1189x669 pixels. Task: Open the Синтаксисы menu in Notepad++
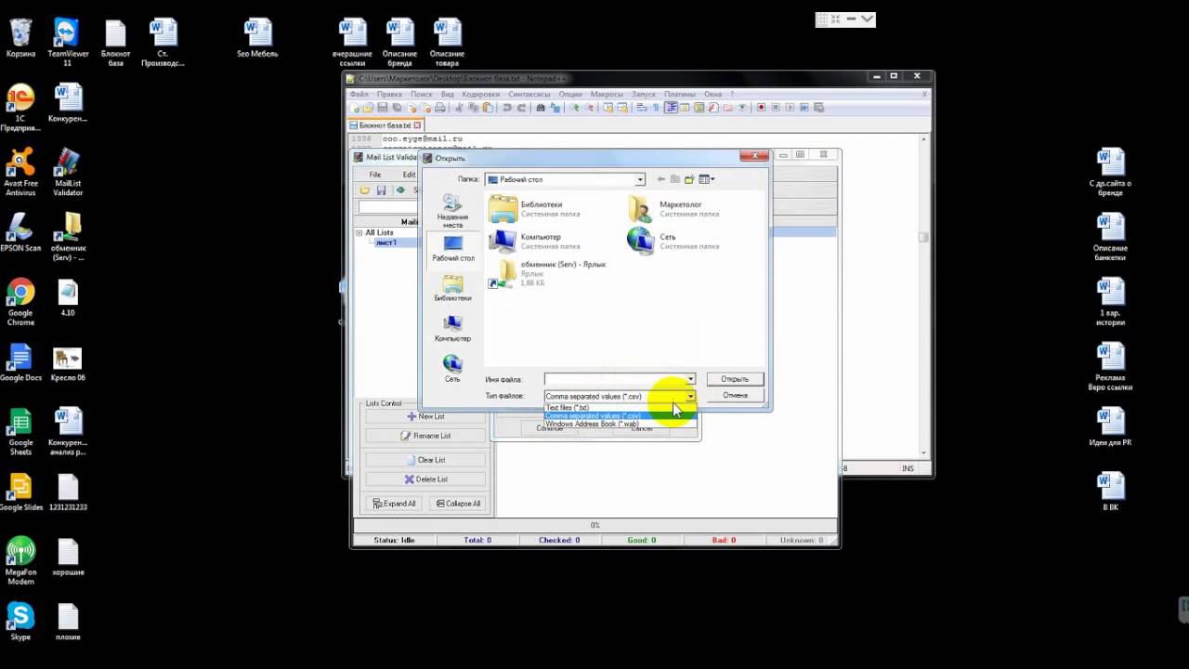[529, 94]
